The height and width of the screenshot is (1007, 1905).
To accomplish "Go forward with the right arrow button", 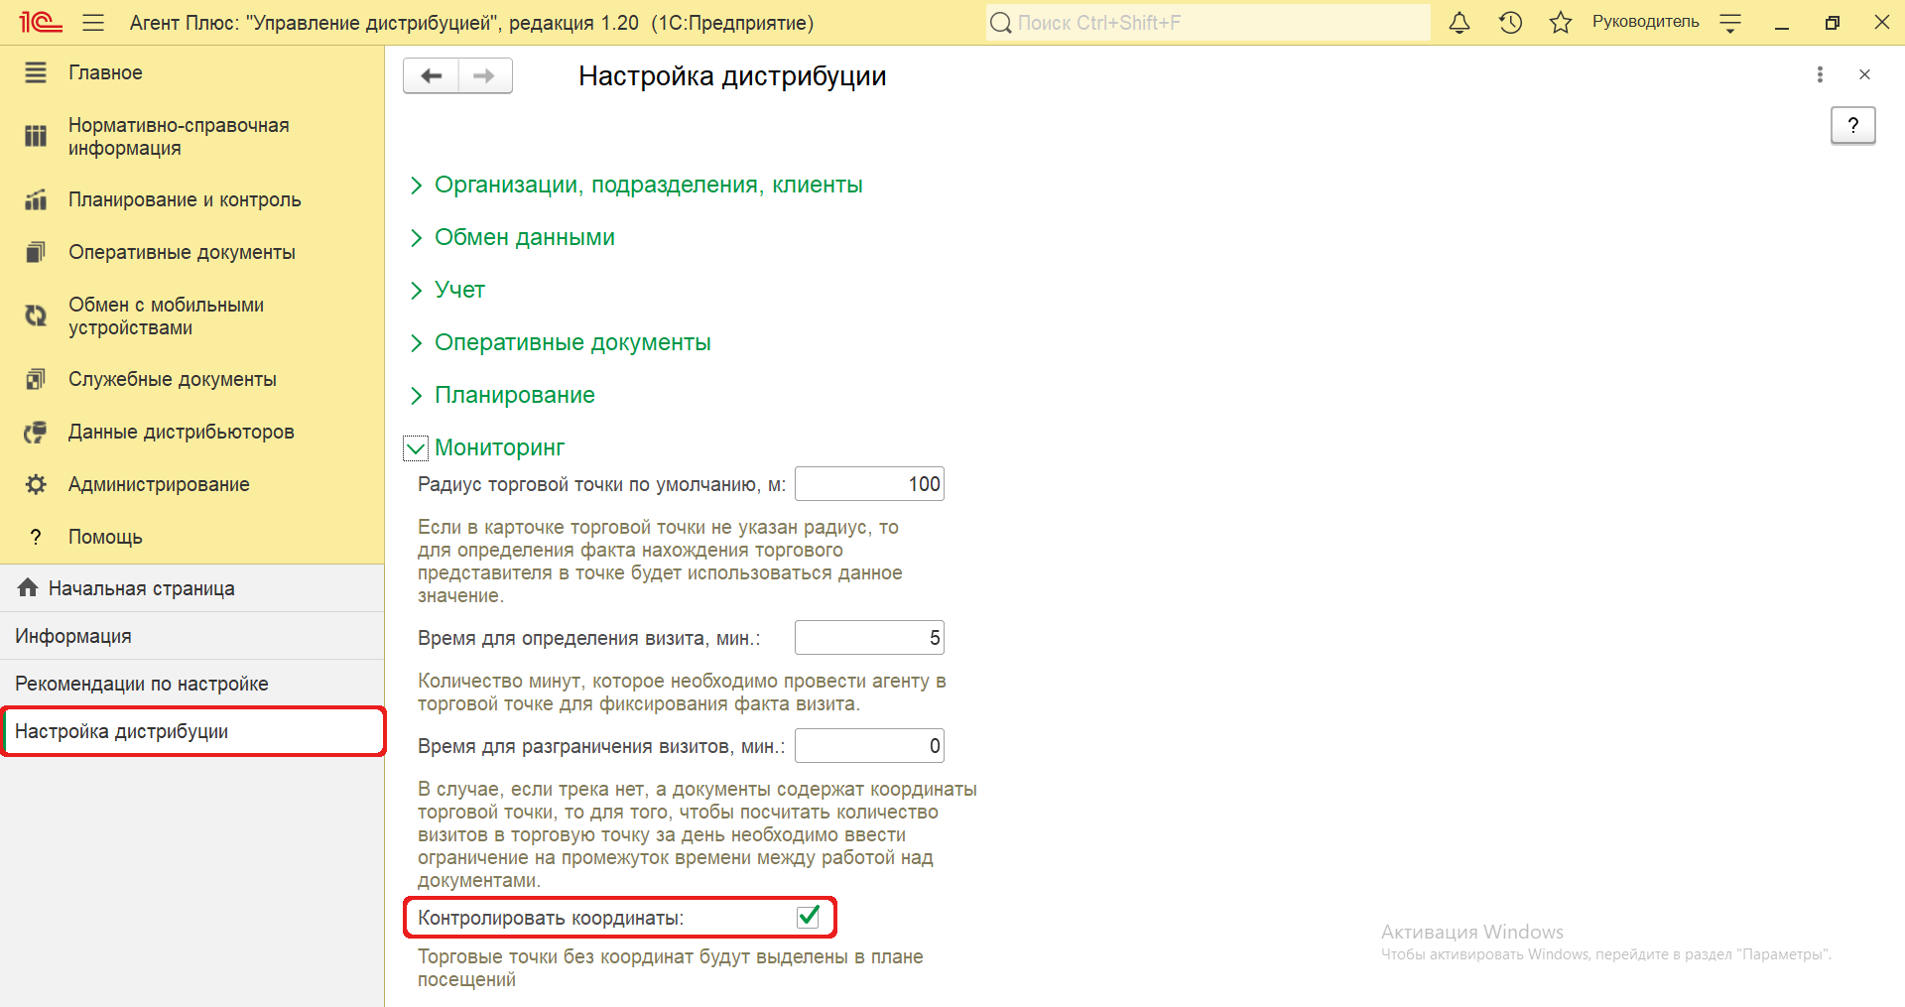I will (485, 75).
